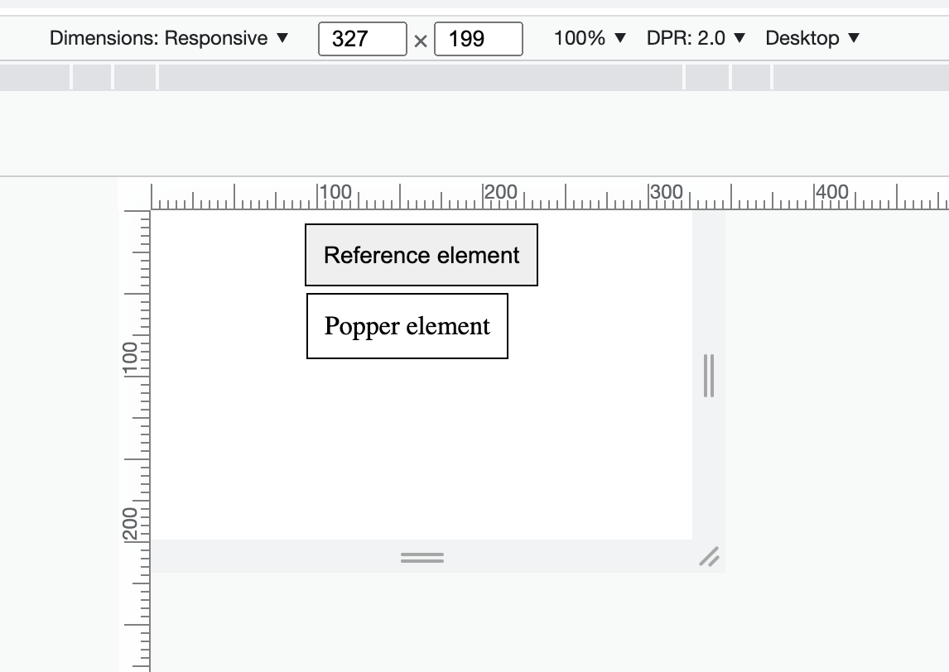Click the width input showing 327

tap(362, 38)
